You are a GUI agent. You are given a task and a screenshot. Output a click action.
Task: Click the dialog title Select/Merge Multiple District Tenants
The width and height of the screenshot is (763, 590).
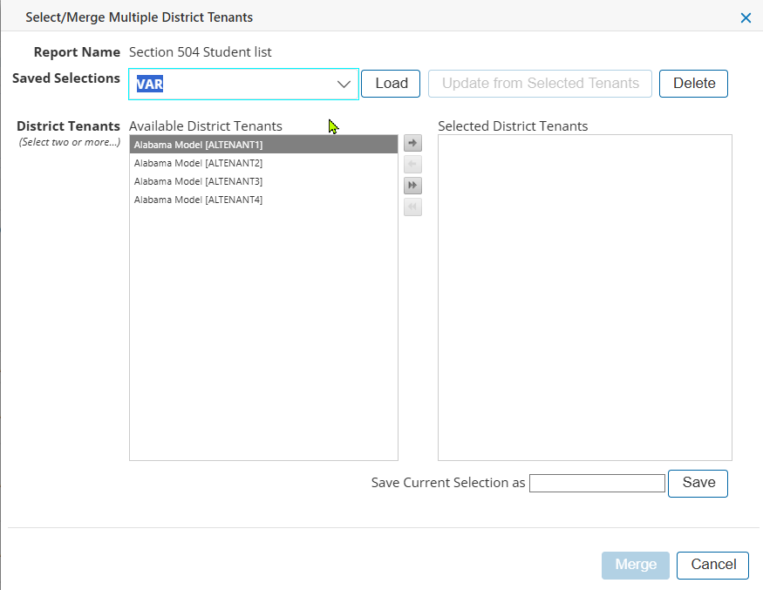[x=140, y=17]
